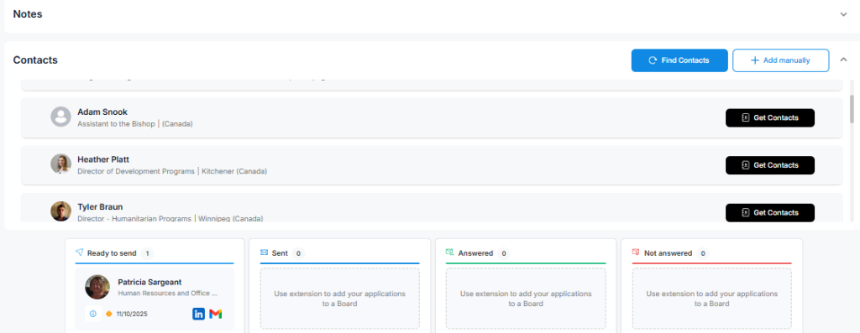Viewport: 860px width, 333px height.
Task: Click the Ready to send column title
Action: coord(112,253)
